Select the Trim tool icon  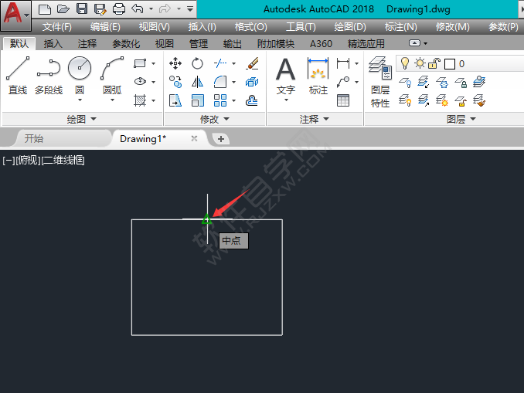point(220,63)
